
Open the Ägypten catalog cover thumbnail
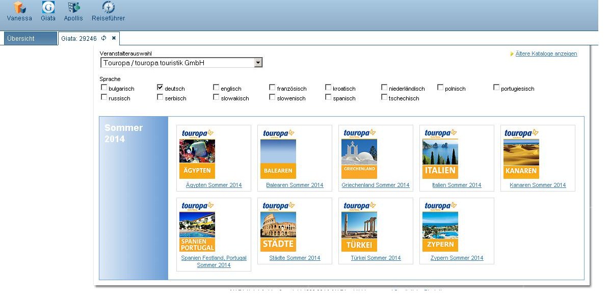pos(197,153)
